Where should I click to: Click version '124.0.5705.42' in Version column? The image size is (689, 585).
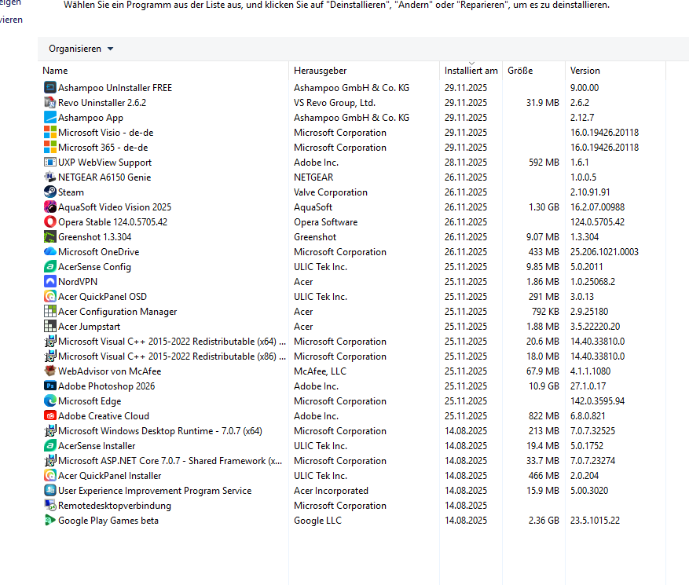(597, 222)
